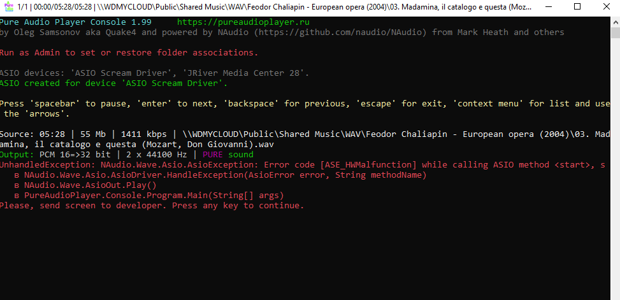The image size is (620, 300).
Task: Click the scrollbar up arrow
Action: (616, 21)
